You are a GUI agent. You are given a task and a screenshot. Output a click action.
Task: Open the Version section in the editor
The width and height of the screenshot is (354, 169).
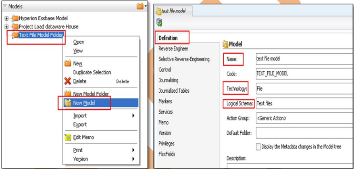click(x=165, y=133)
